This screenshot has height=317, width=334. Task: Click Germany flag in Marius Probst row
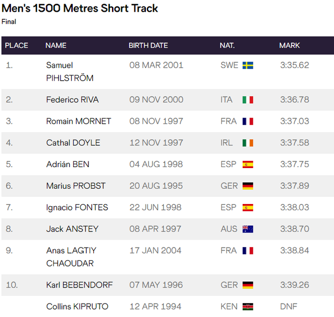coord(248,186)
